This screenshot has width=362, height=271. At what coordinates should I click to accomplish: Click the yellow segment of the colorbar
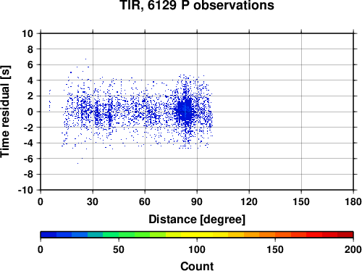(x=197, y=235)
